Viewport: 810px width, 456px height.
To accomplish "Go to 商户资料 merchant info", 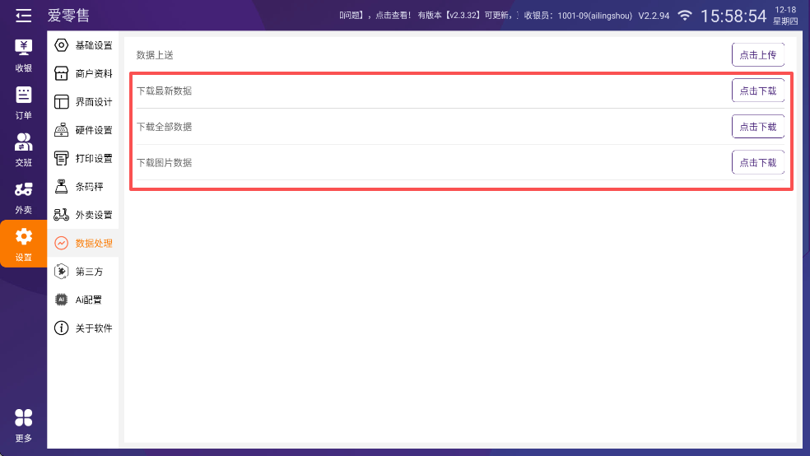I will (x=83, y=73).
